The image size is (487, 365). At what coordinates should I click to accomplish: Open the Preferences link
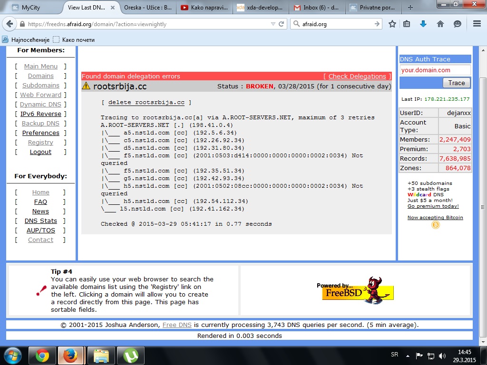[x=41, y=133]
